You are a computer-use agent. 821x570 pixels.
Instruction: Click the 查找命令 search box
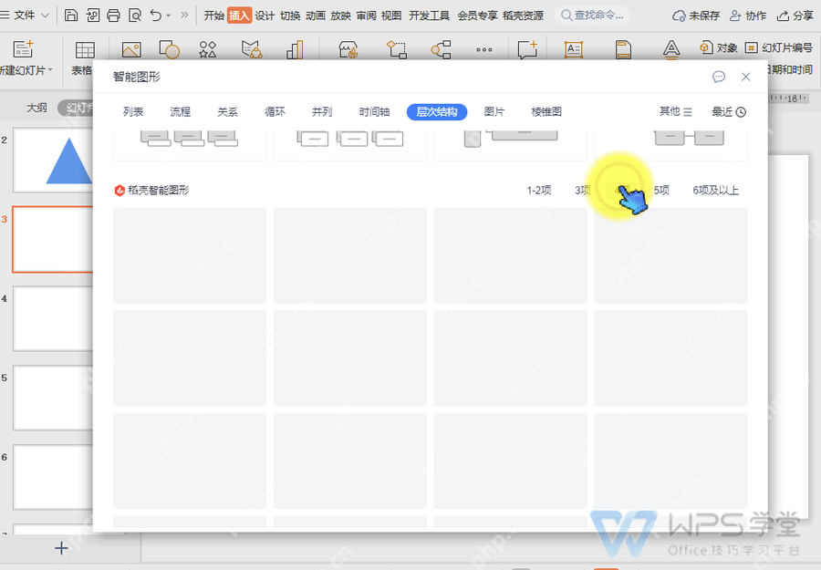592,16
